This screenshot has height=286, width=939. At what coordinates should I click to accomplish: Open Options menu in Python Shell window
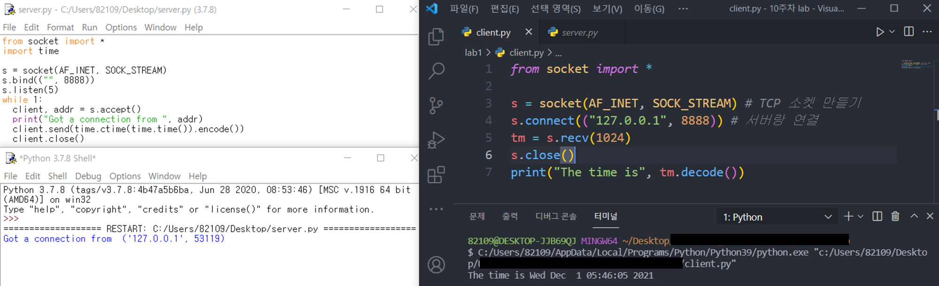click(x=125, y=176)
